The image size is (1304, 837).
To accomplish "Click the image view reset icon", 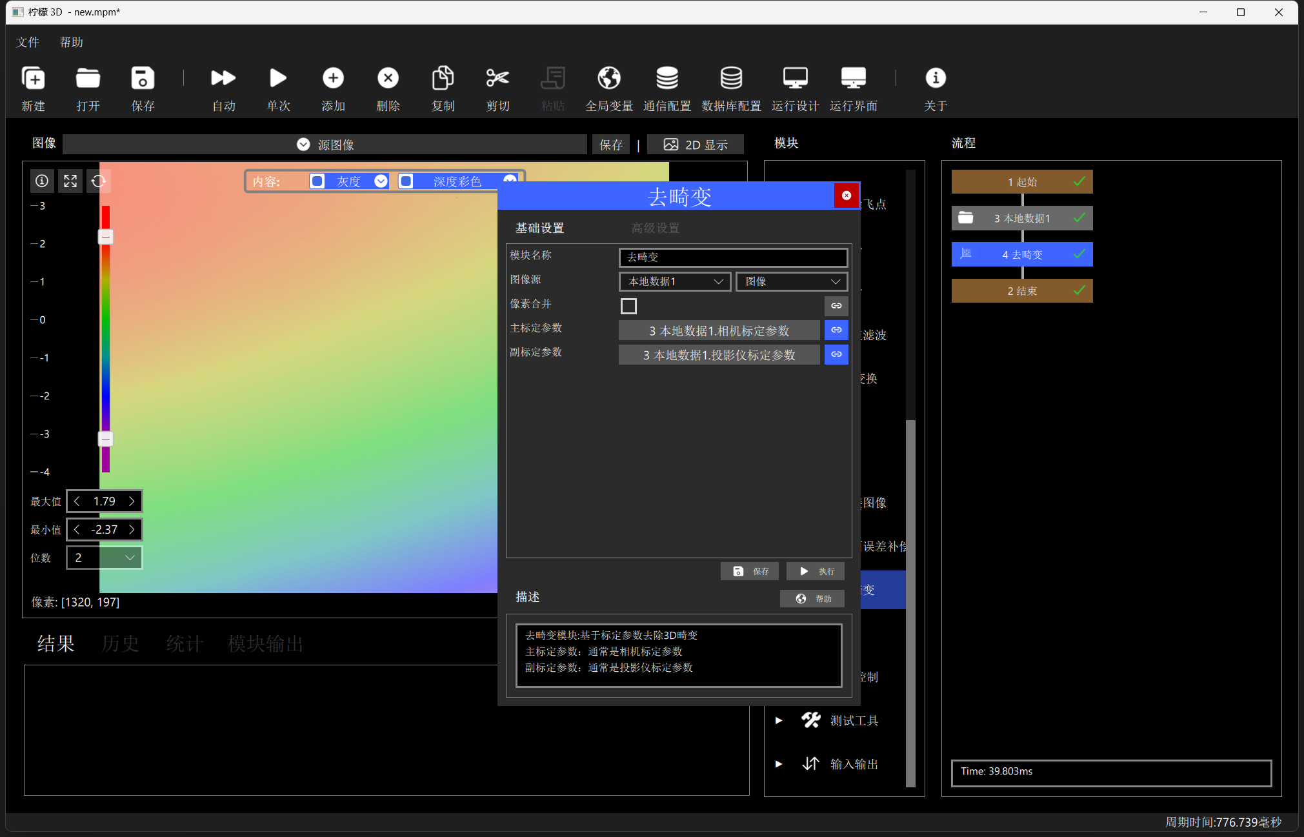I will [99, 181].
